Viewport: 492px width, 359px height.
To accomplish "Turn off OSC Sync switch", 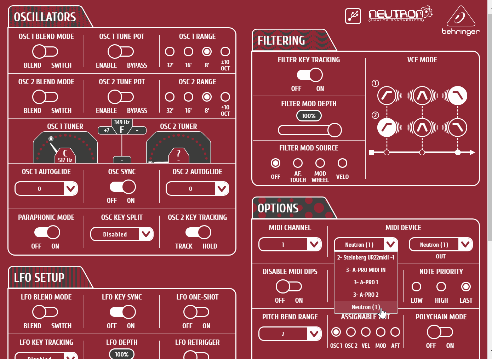I will (122, 187).
